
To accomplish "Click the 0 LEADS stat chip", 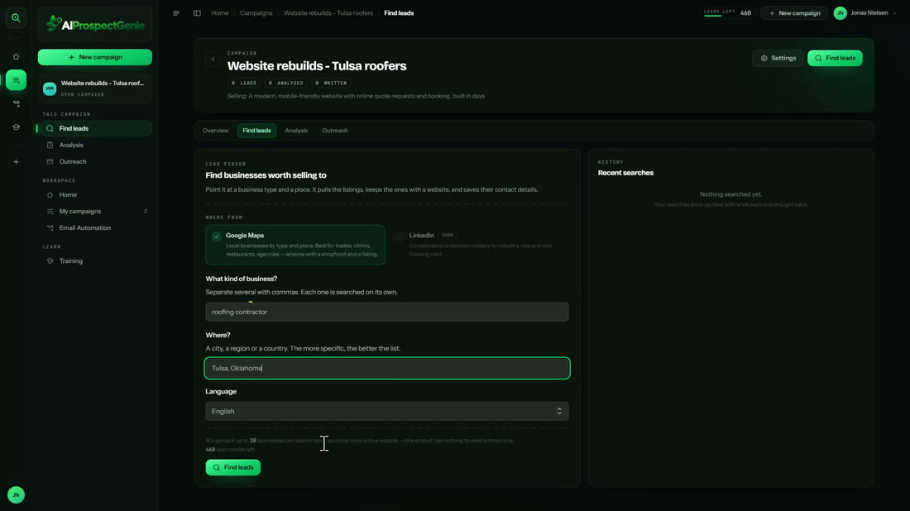I will (x=244, y=83).
